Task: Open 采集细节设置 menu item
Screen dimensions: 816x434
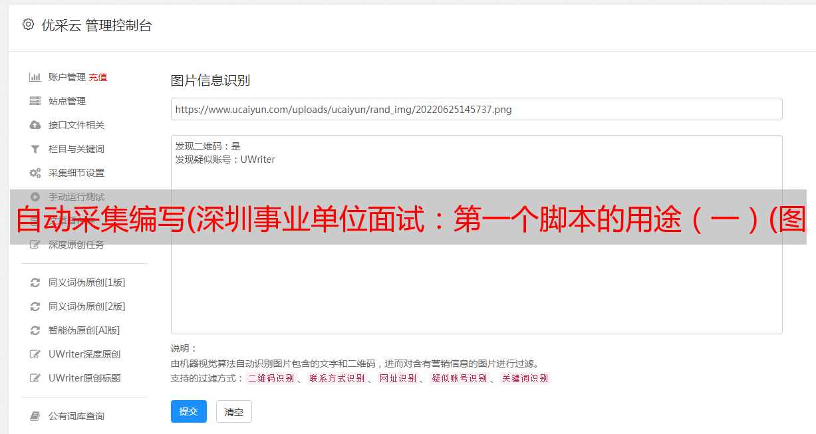Action: point(76,173)
